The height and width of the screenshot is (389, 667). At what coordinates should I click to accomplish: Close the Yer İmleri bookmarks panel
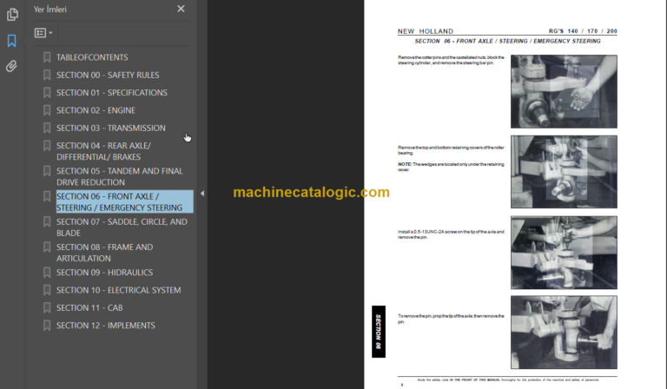click(x=181, y=9)
